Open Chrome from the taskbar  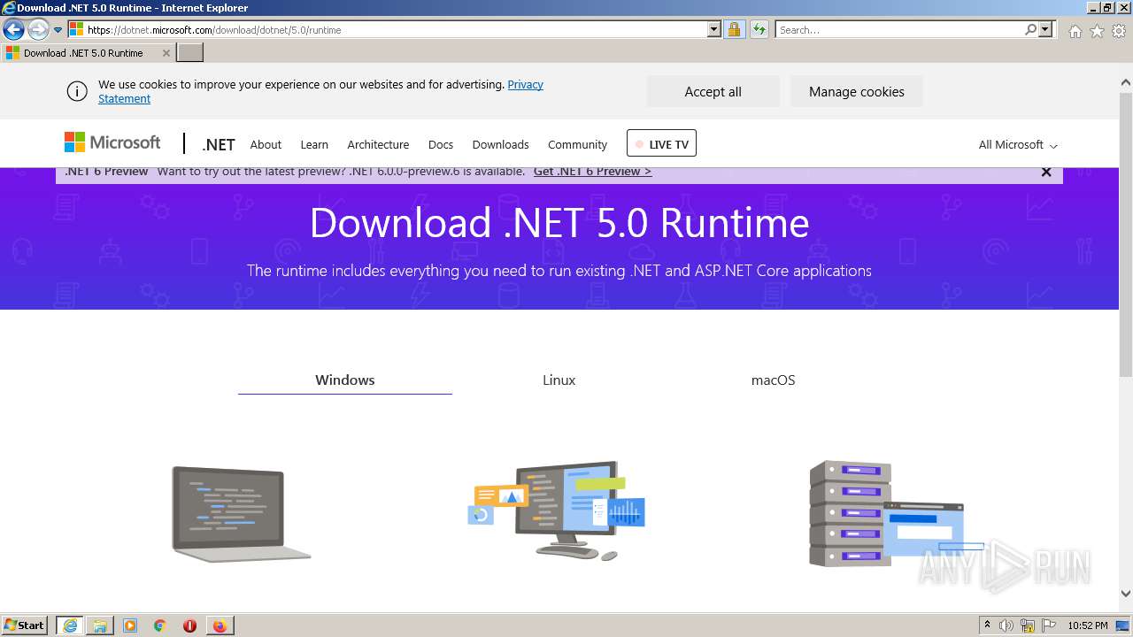click(160, 625)
